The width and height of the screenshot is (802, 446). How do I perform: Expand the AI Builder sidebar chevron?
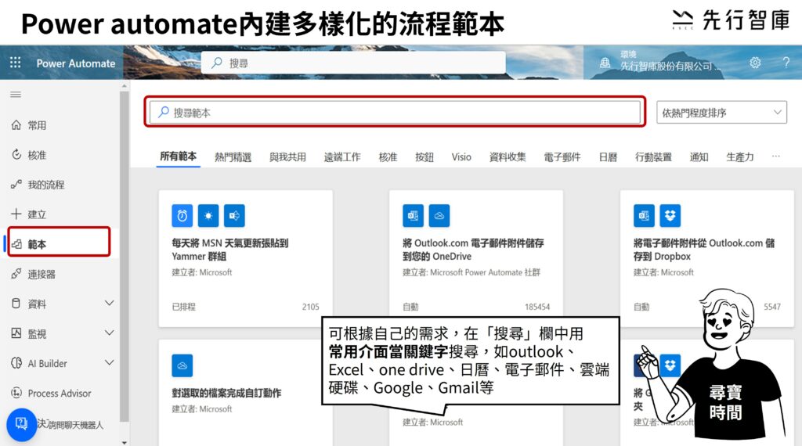point(109,363)
